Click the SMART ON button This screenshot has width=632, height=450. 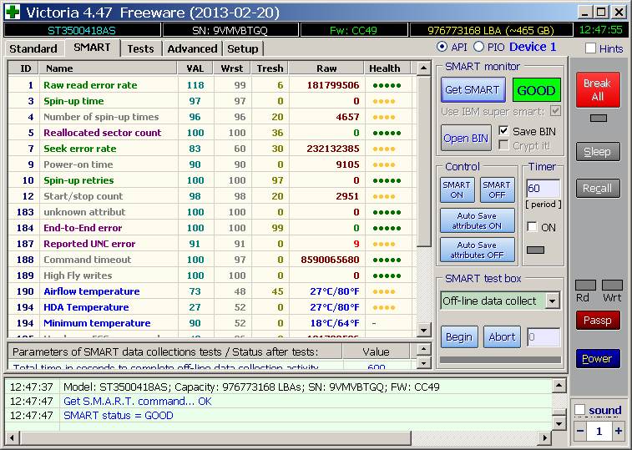click(457, 190)
